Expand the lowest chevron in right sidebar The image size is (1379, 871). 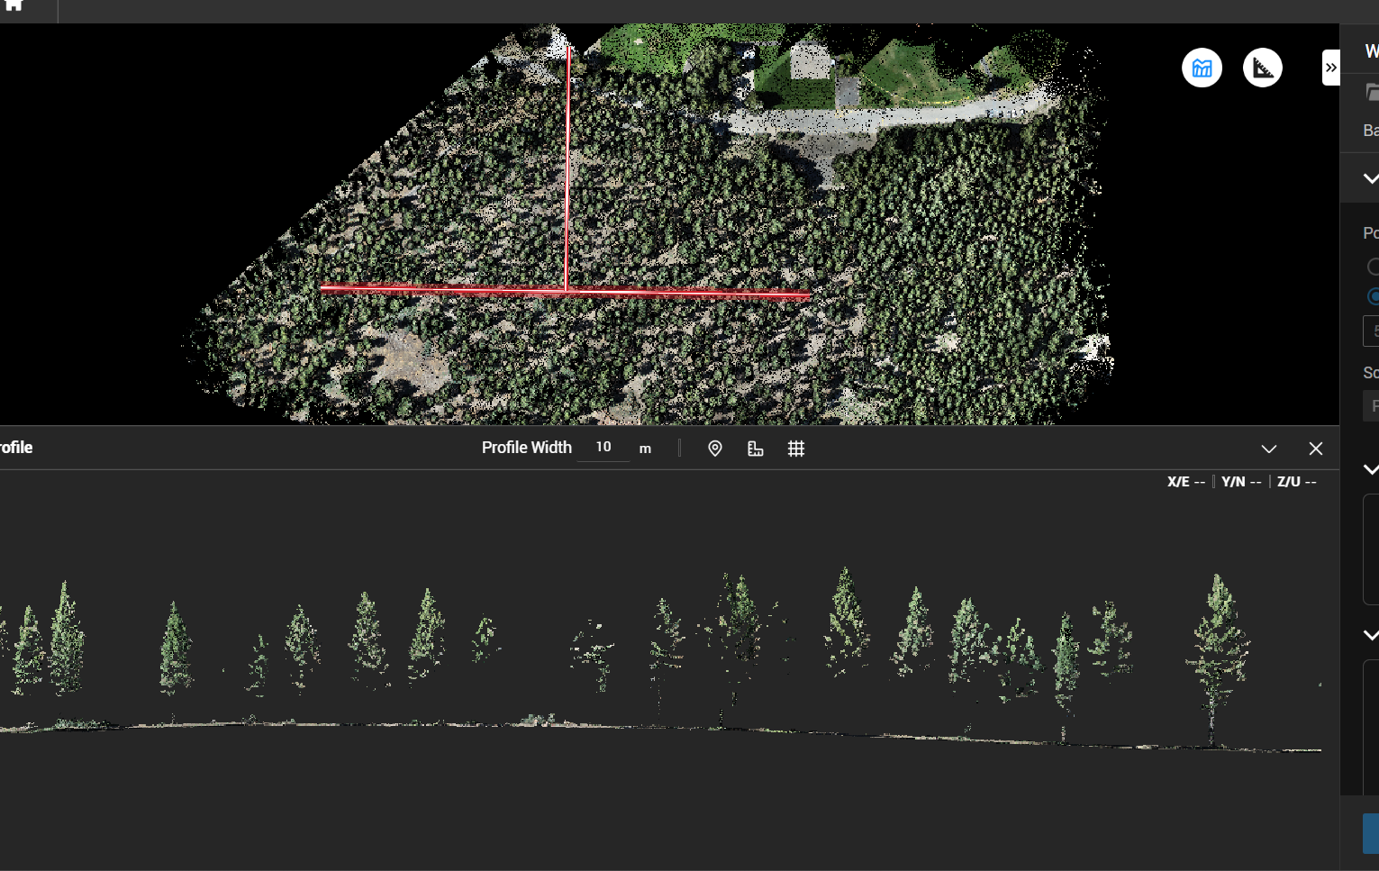pyautogui.click(x=1371, y=635)
